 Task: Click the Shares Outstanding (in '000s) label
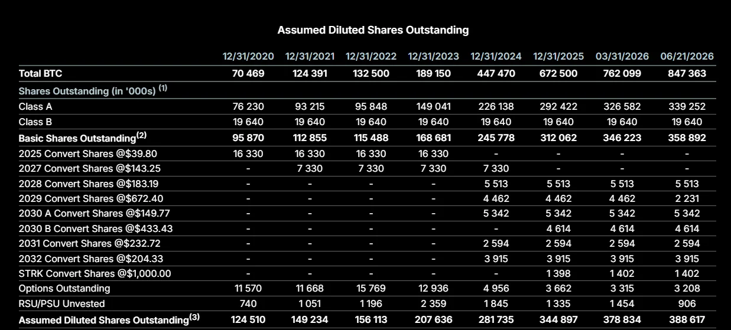[x=93, y=90]
